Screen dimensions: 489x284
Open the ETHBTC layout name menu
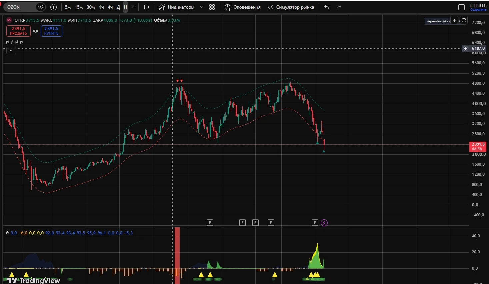tap(478, 5)
